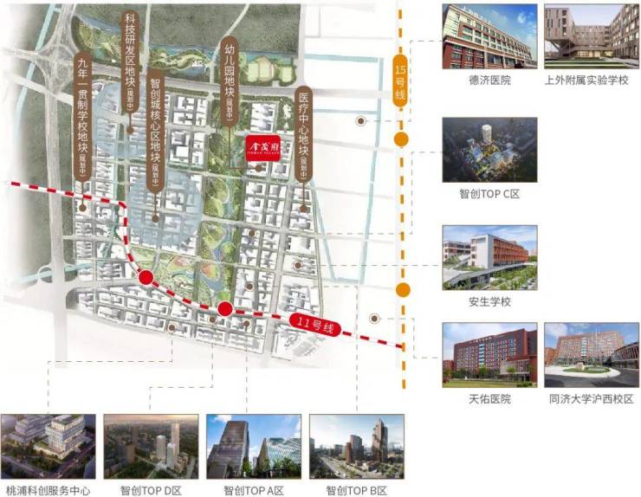Viewport: 641px width, 497px height.
Task: Open the 上外附属实验学校 photo
Action: [x=592, y=36]
